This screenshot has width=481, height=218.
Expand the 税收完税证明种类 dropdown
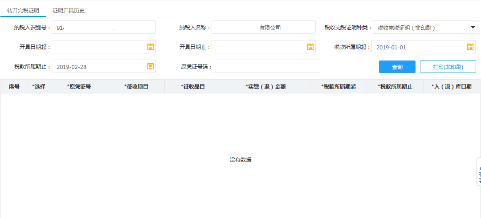click(473, 27)
